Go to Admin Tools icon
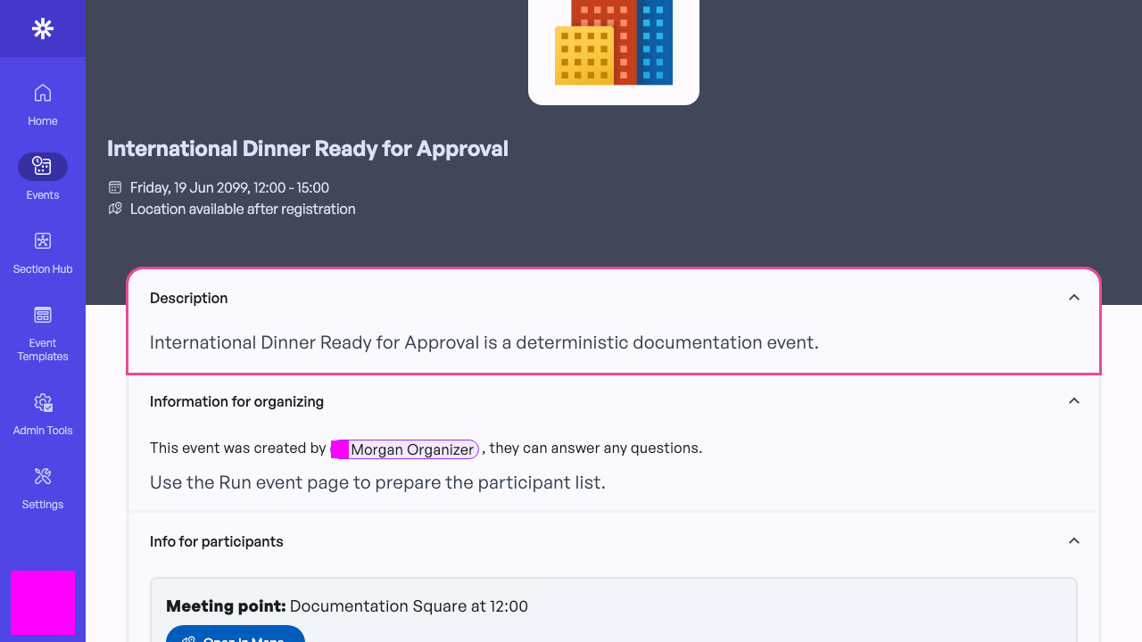The width and height of the screenshot is (1142, 642). tap(43, 403)
